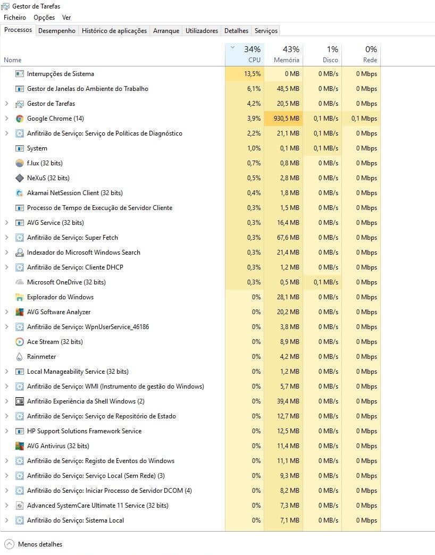Click the AVG Antivirus icon
The height and width of the screenshot is (555, 435).
click(x=20, y=446)
